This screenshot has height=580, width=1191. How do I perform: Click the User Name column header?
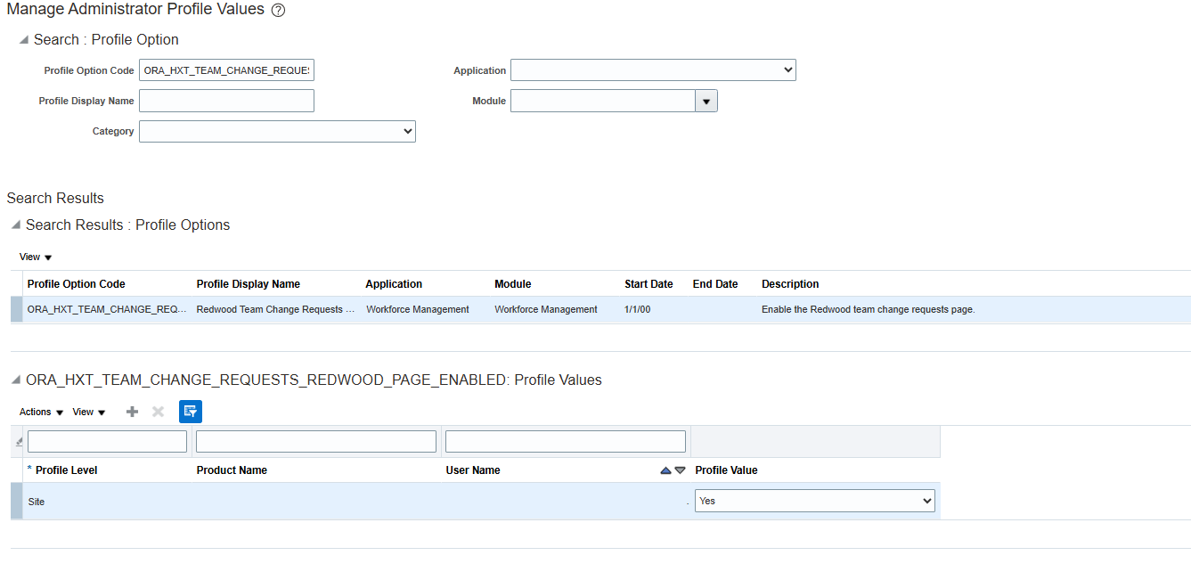pyautogui.click(x=473, y=470)
